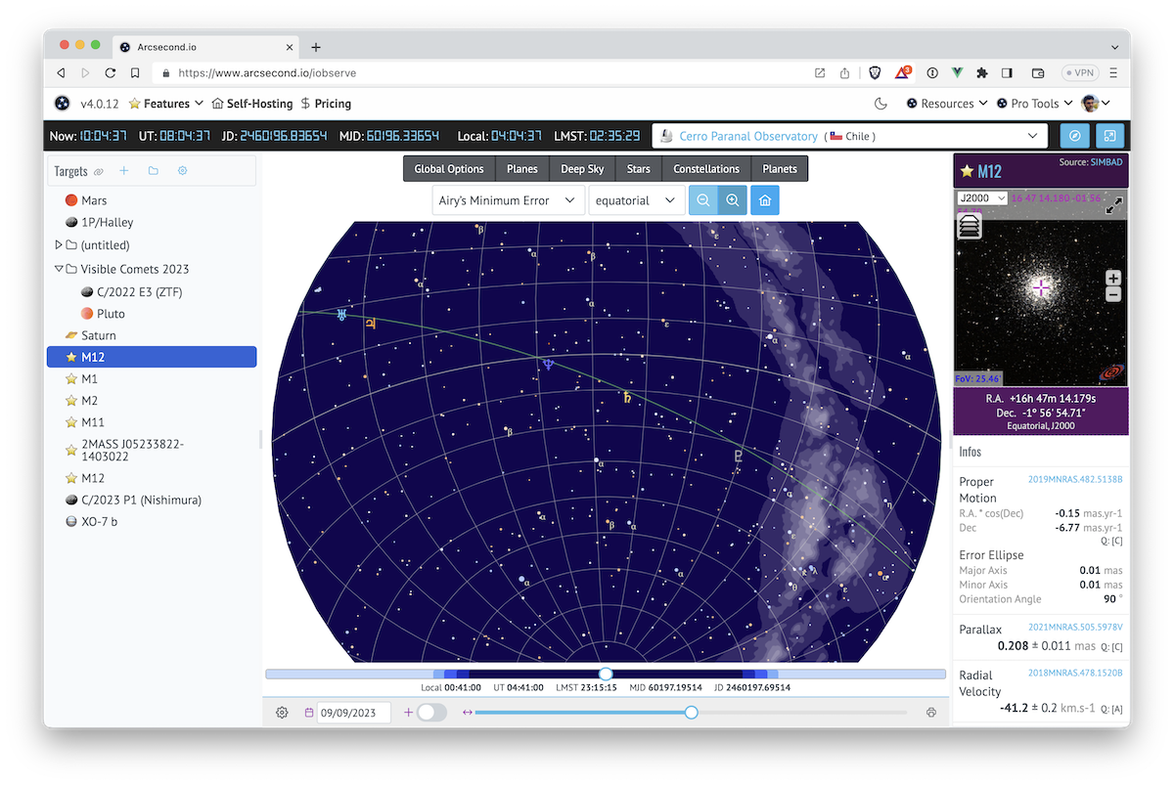Reset sky map with home button
Screen dimensions: 1174x785
pyautogui.click(x=764, y=200)
